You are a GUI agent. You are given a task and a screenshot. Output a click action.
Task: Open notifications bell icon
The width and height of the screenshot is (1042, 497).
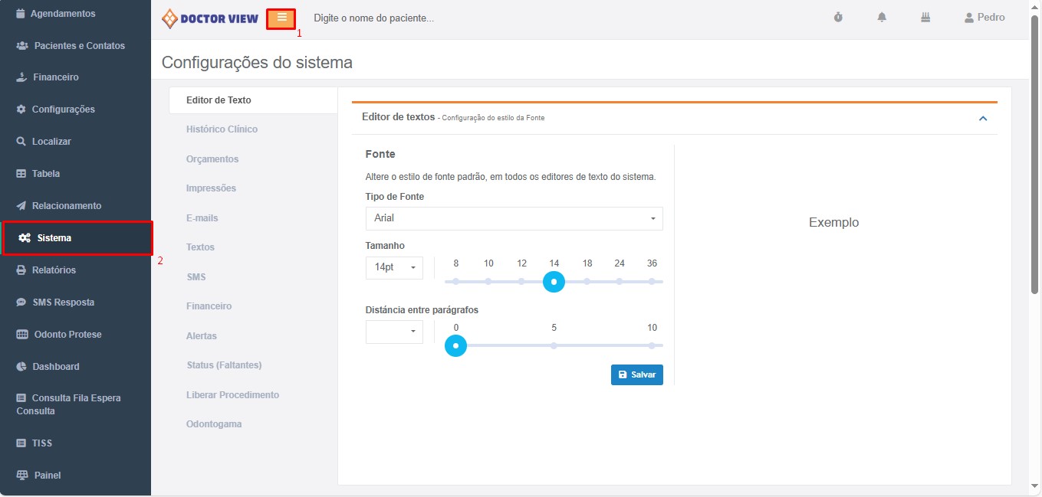click(882, 18)
